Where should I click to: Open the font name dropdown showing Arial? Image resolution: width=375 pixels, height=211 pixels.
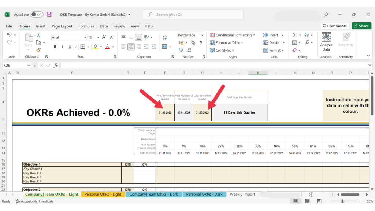(85, 38)
